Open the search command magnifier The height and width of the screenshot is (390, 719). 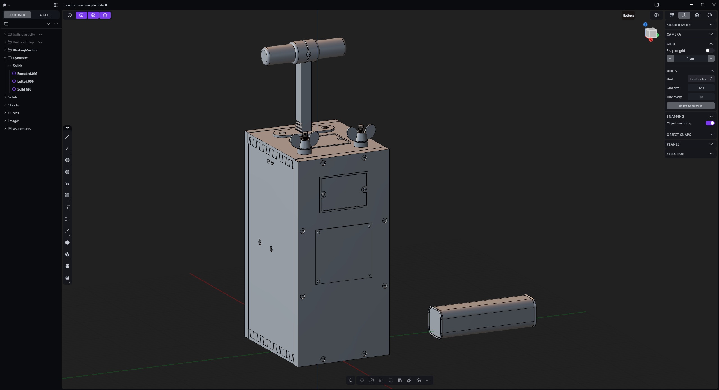coord(351,380)
